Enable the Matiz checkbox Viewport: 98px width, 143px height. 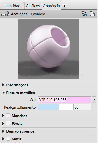point(8,139)
